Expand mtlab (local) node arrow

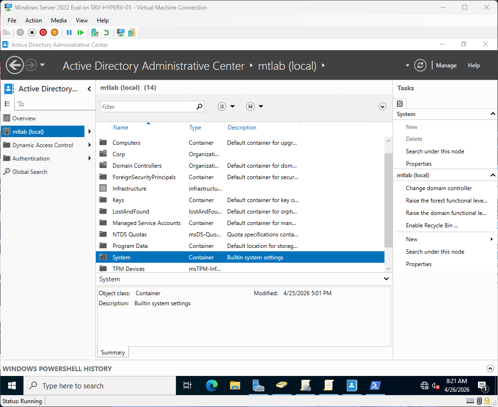click(x=90, y=132)
